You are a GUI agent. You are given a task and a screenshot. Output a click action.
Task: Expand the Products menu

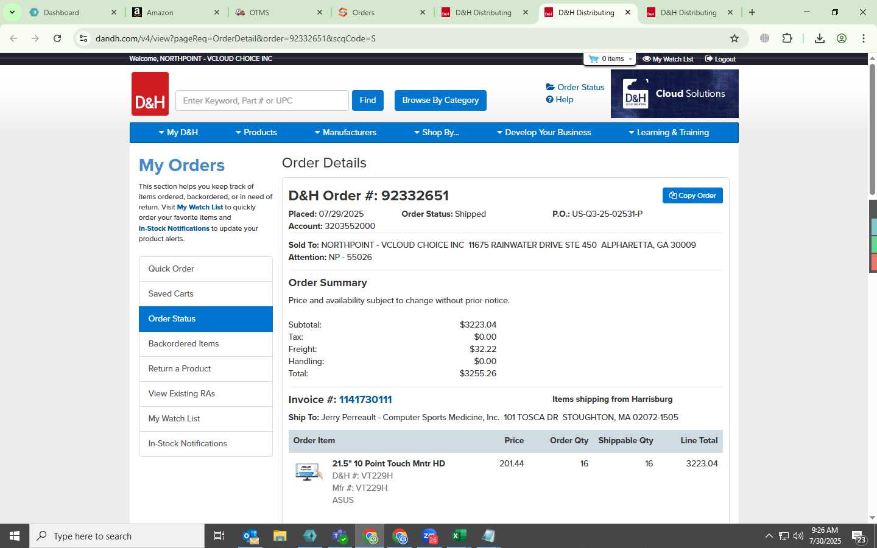(256, 133)
